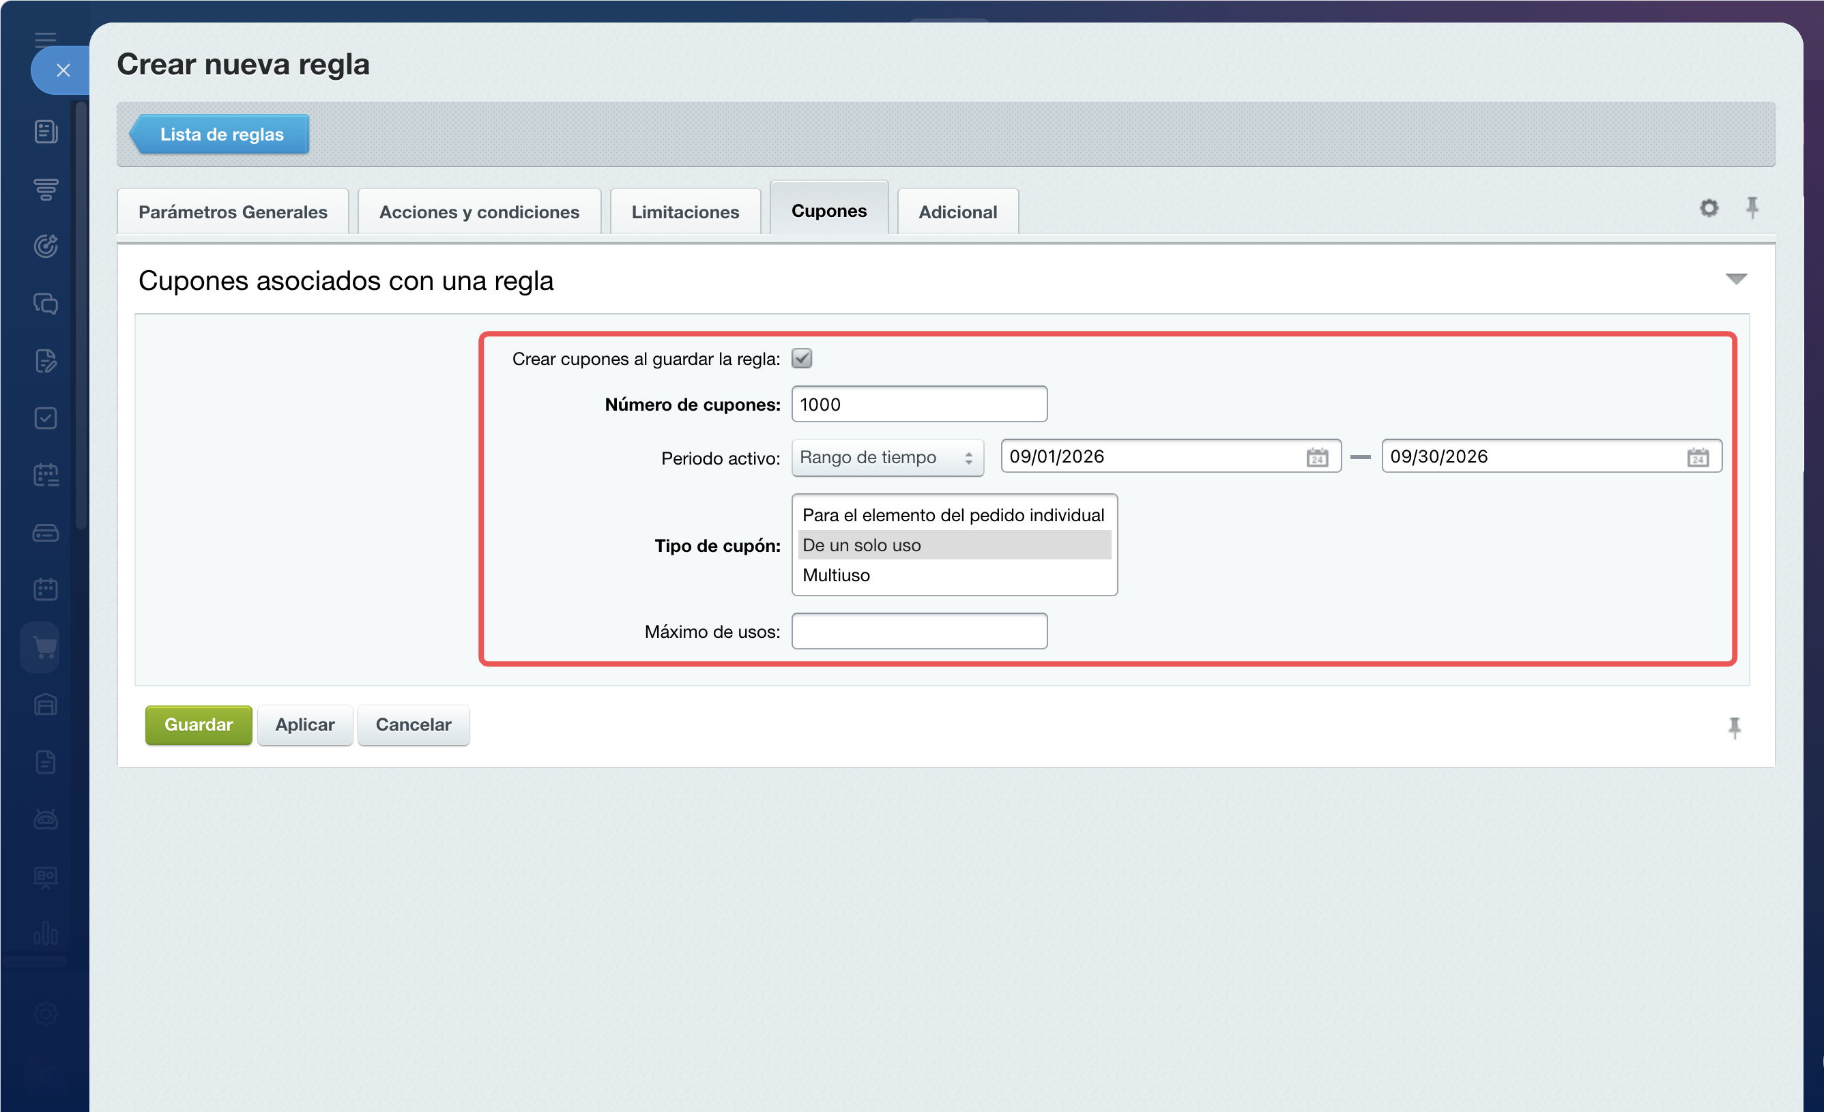Screen dimensions: 1824x1112
Task: Click the Aplicar button
Action: click(305, 725)
